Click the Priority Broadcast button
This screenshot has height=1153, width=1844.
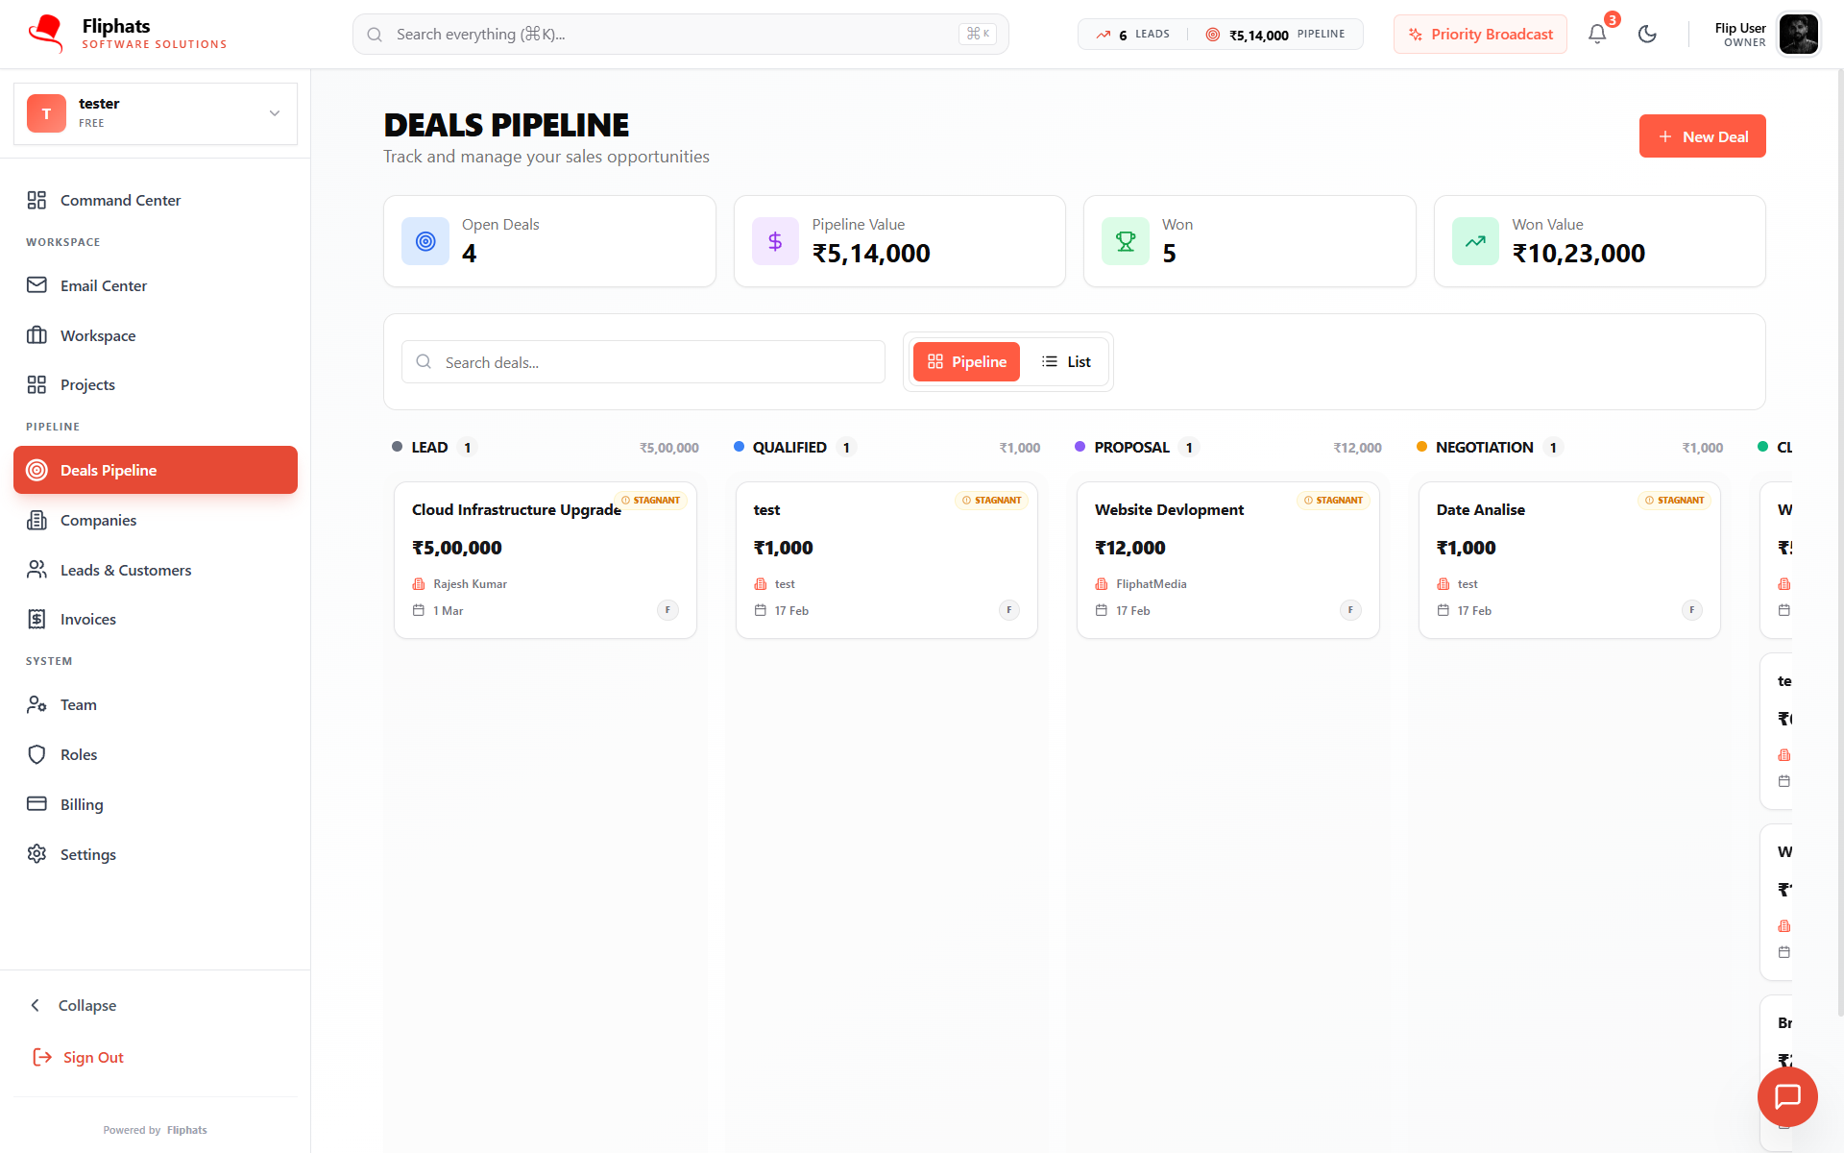pyautogui.click(x=1480, y=35)
